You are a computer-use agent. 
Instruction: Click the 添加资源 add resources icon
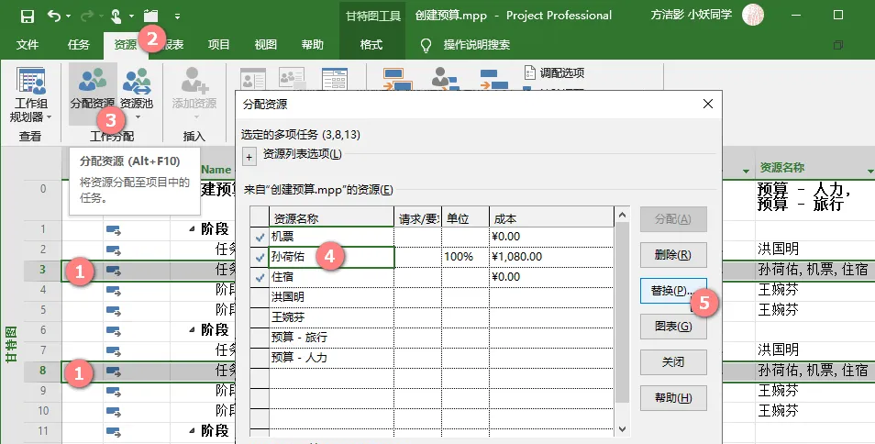[x=194, y=81]
